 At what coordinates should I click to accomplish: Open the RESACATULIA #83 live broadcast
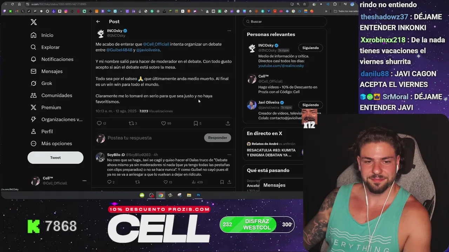pos(271,153)
